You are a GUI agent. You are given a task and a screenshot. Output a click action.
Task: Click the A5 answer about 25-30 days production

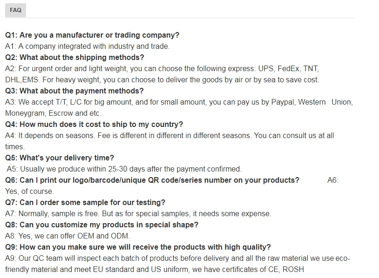tap(124, 169)
